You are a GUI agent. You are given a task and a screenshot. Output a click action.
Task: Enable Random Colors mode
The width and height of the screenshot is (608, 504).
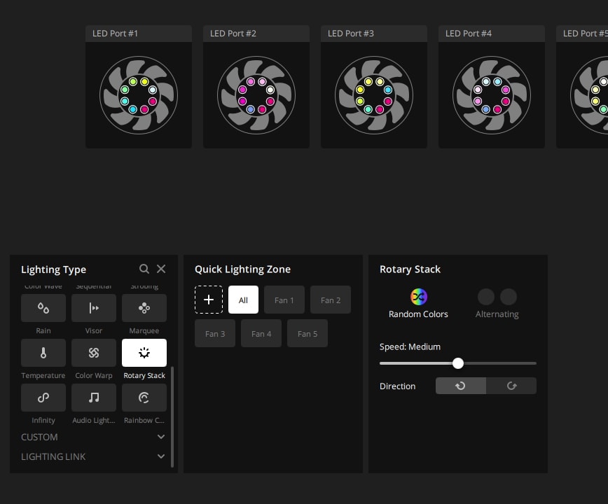(419, 297)
